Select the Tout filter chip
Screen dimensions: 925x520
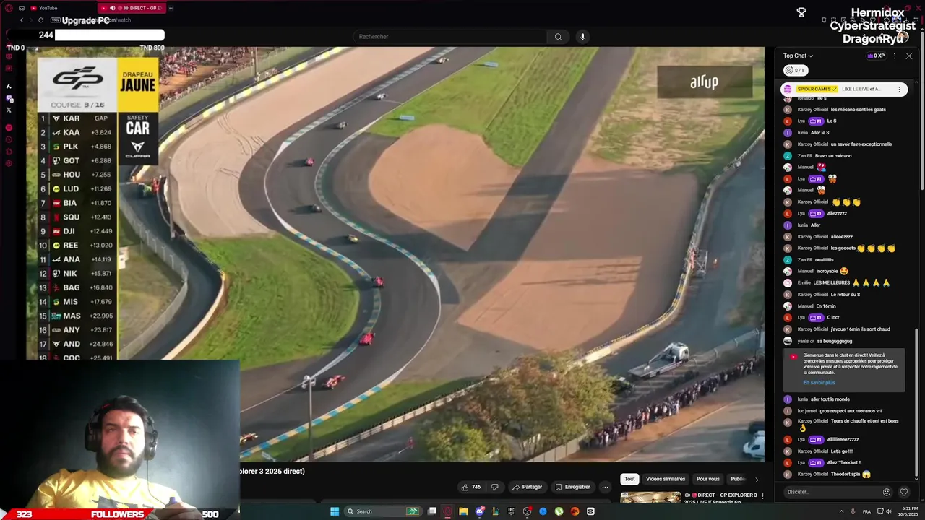coord(629,479)
